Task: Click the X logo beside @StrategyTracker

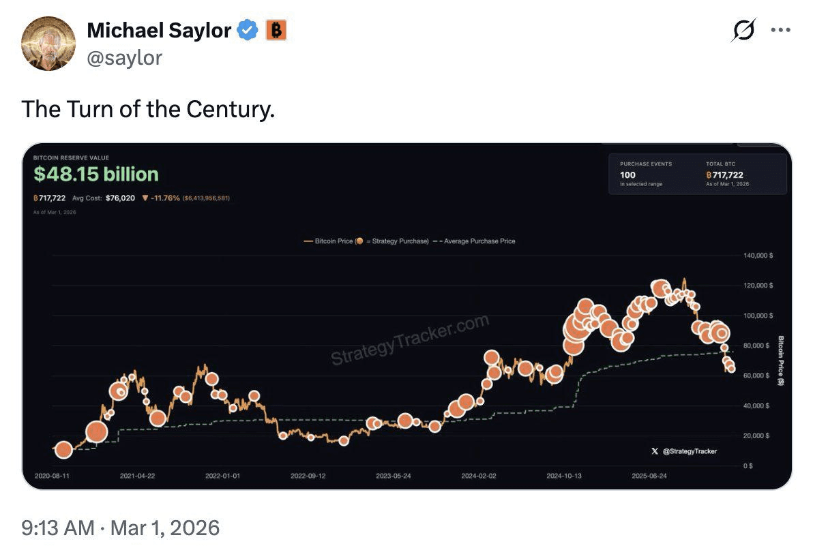Action: (x=655, y=451)
